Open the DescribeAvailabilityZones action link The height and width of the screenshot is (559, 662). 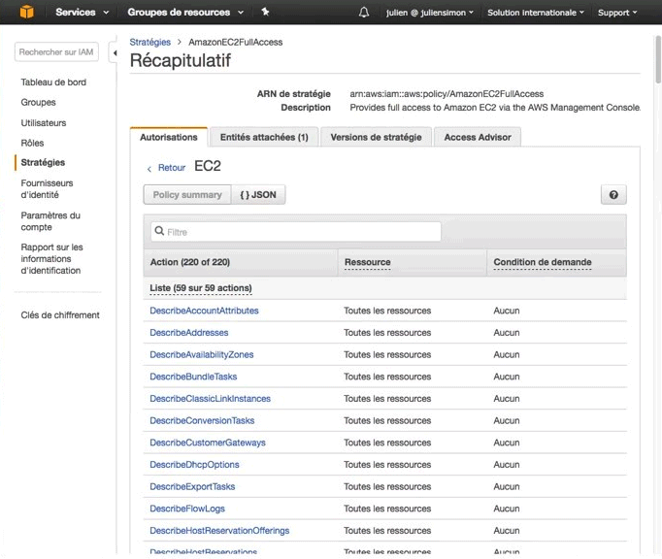pos(201,354)
